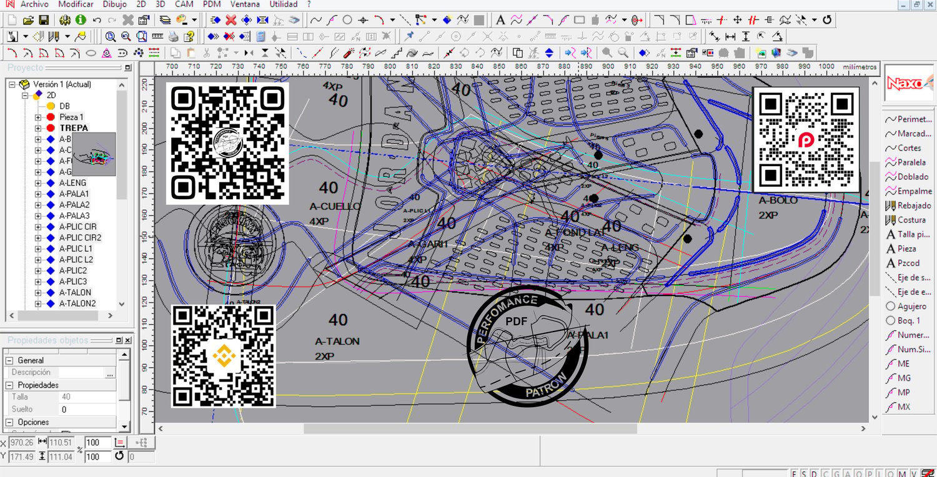Click the shoe preview thumbnail in project tree
Screen dimensions: 937x477
pyautogui.click(x=94, y=154)
